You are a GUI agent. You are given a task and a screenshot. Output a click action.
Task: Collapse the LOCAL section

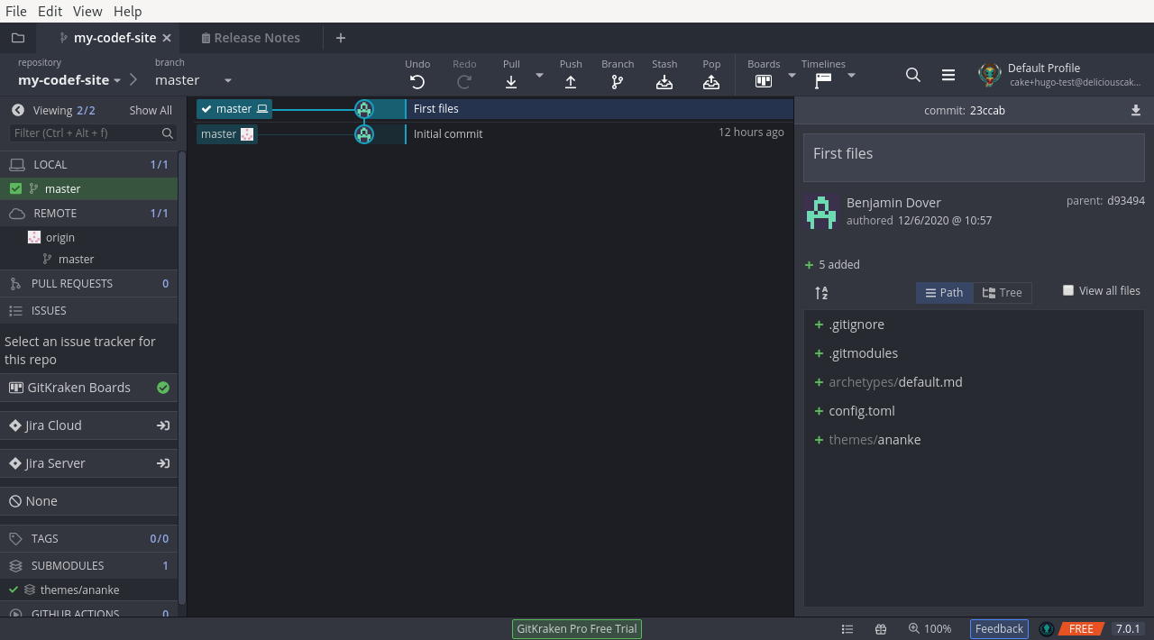[x=88, y=165]
